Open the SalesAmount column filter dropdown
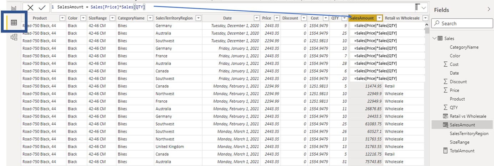The image size is (494, 166). coord(379,18)
